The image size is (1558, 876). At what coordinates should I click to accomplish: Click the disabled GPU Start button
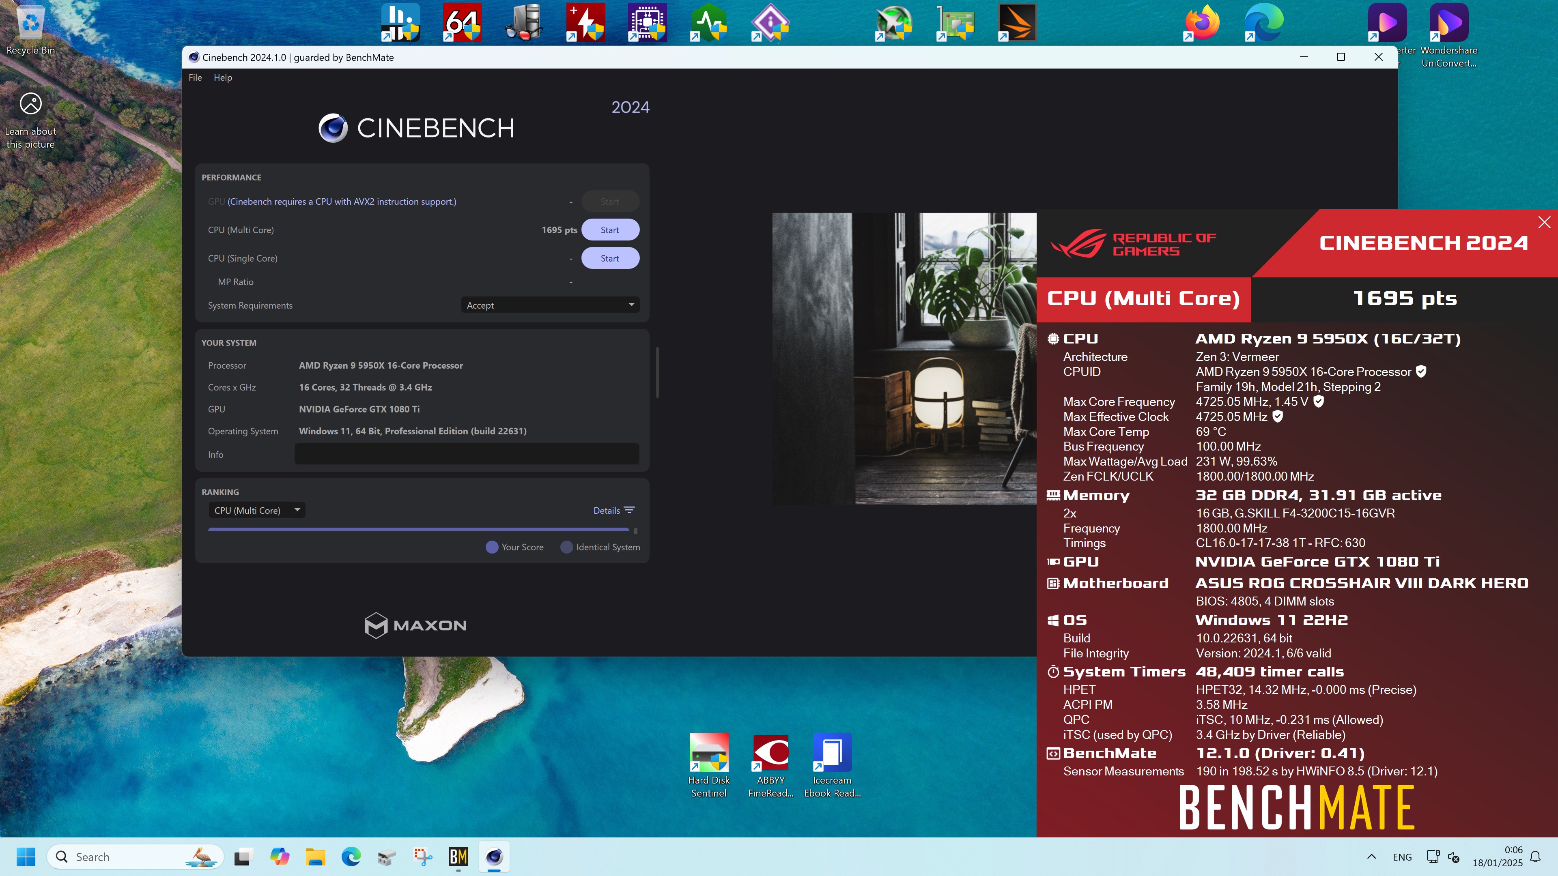(x=610, y=201)
